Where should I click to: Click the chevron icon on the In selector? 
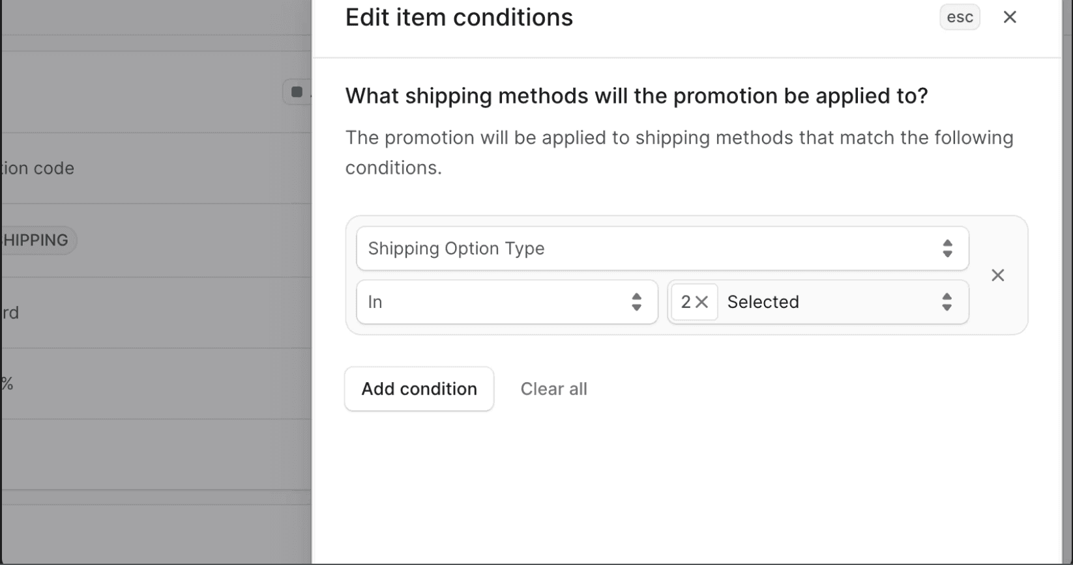636,301
